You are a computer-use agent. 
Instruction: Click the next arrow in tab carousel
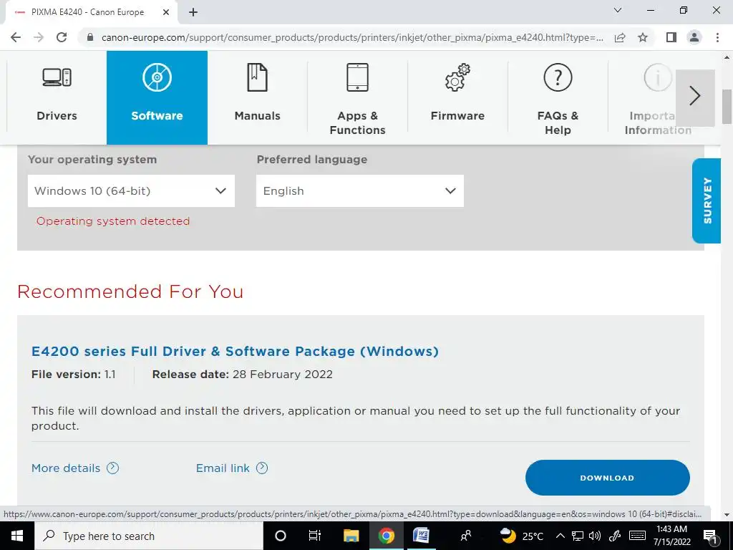click(695, 97)
